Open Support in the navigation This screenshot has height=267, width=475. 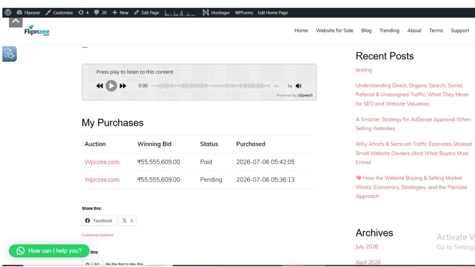click(460, 30)
